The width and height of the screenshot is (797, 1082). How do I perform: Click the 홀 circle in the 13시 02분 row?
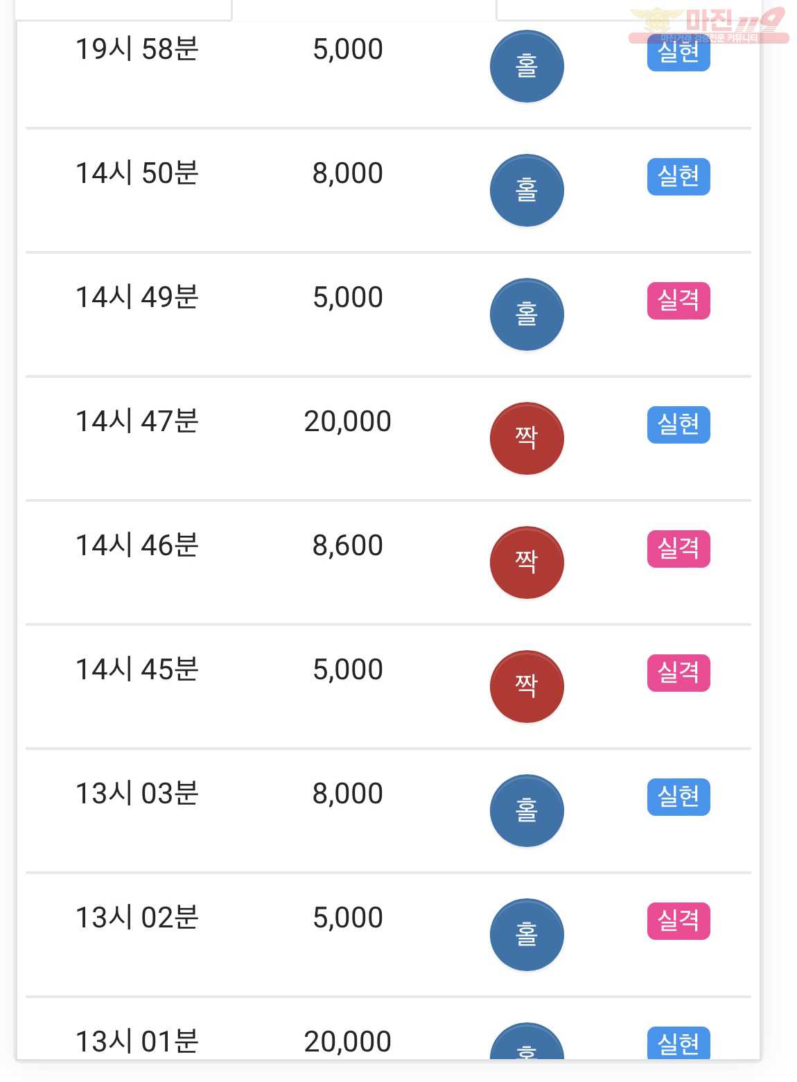pos(527,935)
